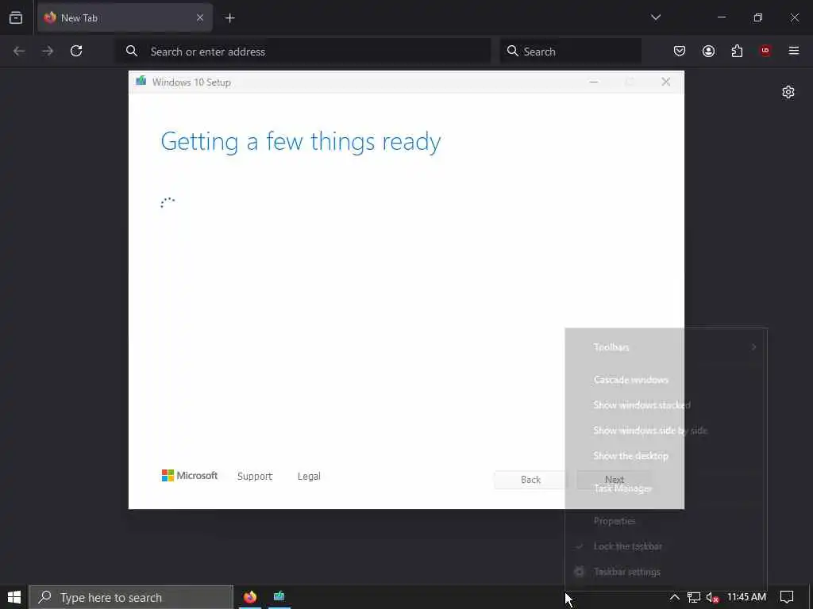This screenshot has width=813, height=609.
Task: Click magnifier icon in address bar
Action: 132,51
